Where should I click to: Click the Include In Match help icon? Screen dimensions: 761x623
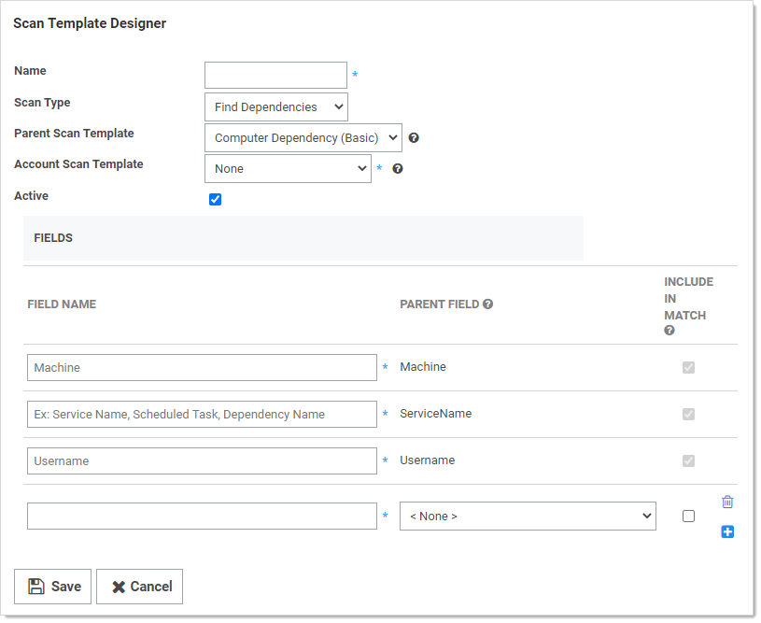point(669,331)
